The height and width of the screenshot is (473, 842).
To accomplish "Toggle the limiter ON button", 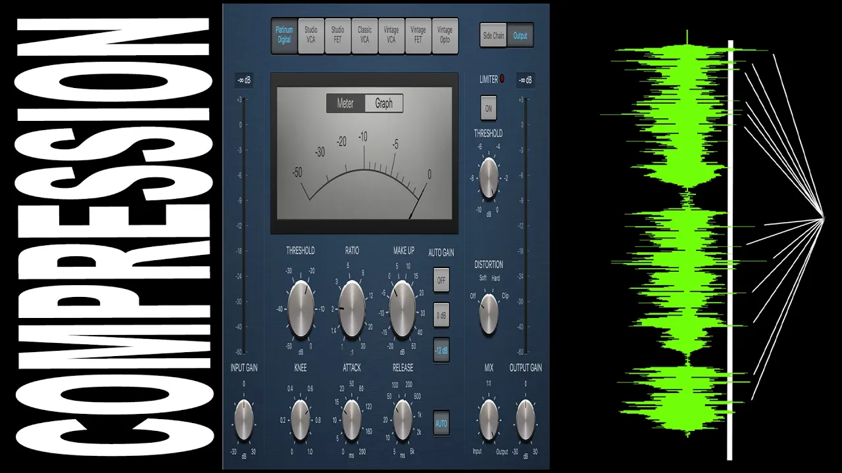I will click(488, 109).
